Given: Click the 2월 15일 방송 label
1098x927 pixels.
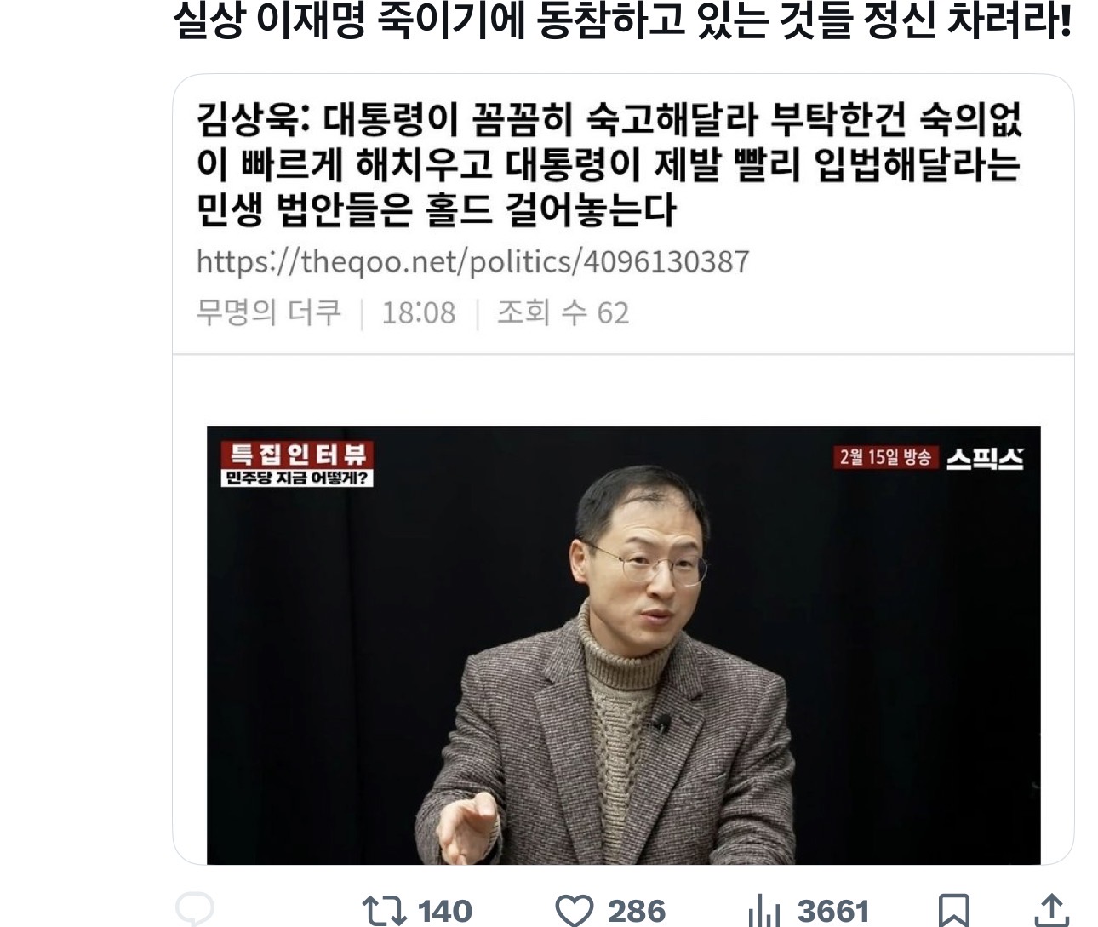Looking at the screenshot, I should pos(885,457).
